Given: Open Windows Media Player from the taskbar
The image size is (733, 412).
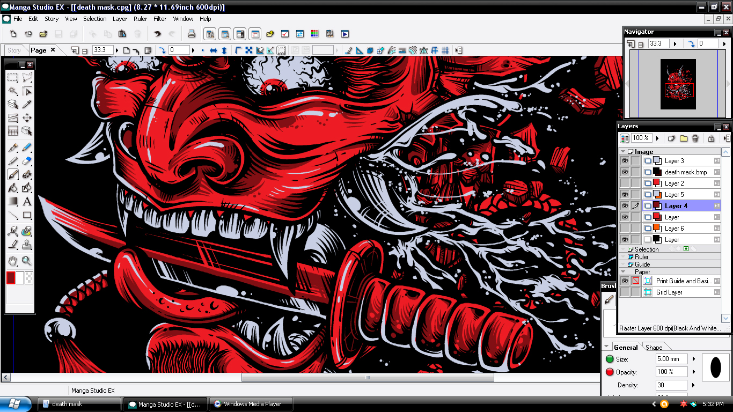Looking at the screenshot, I should pos(251,403).
